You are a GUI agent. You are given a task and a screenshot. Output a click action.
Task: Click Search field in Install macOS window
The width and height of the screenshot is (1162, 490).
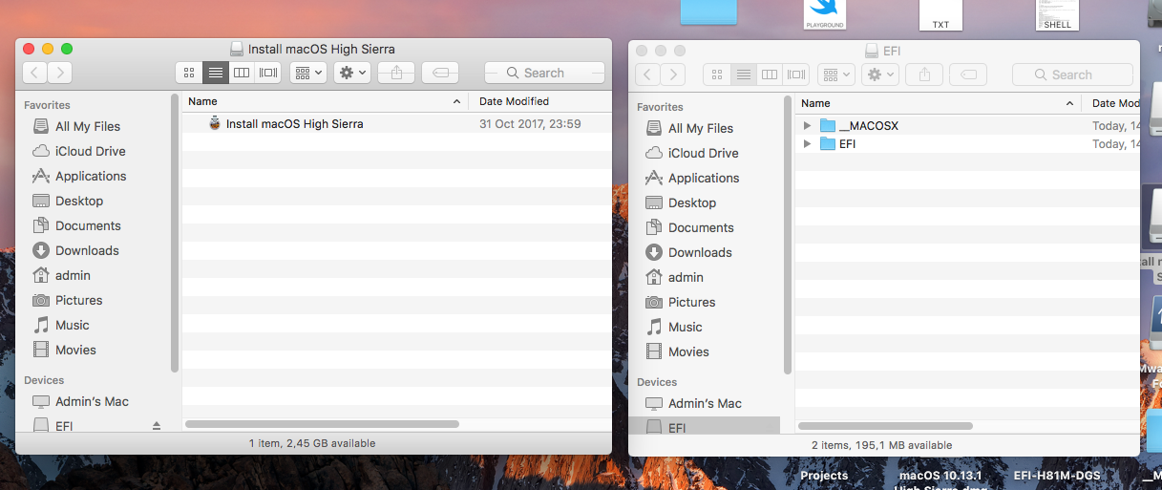point(544,73)
